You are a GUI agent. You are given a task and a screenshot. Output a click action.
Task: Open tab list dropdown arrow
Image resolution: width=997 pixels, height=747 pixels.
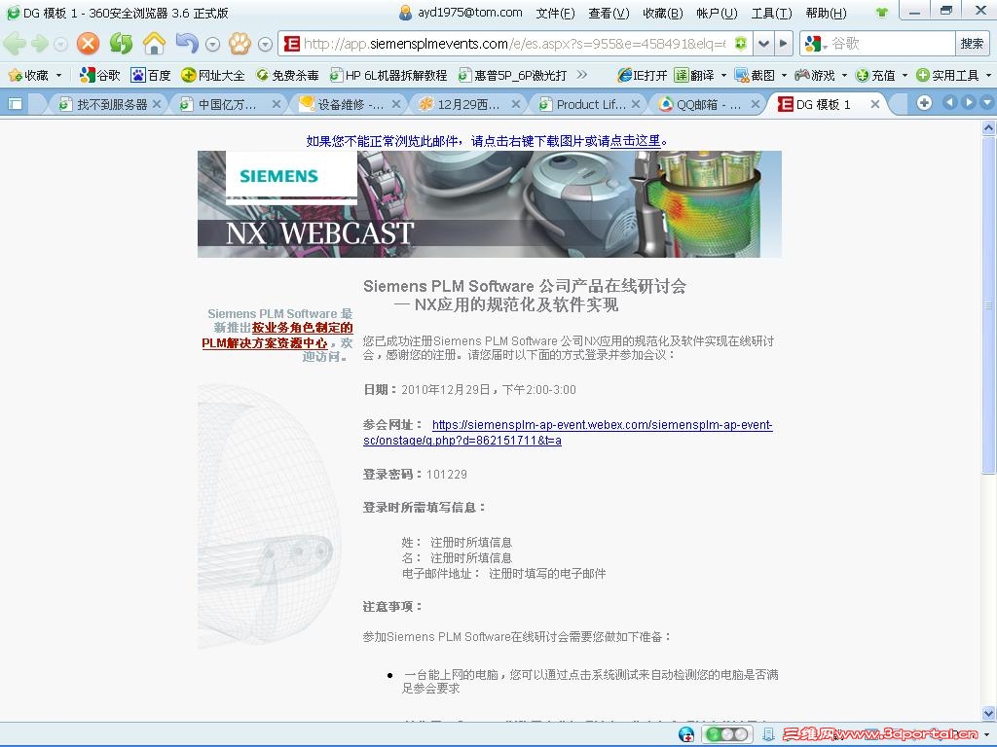pos(987,103)
